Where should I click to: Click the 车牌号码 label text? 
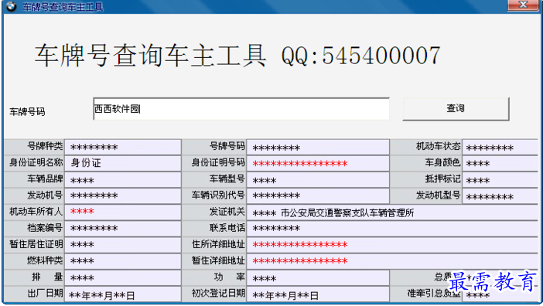tap(27, 112)
